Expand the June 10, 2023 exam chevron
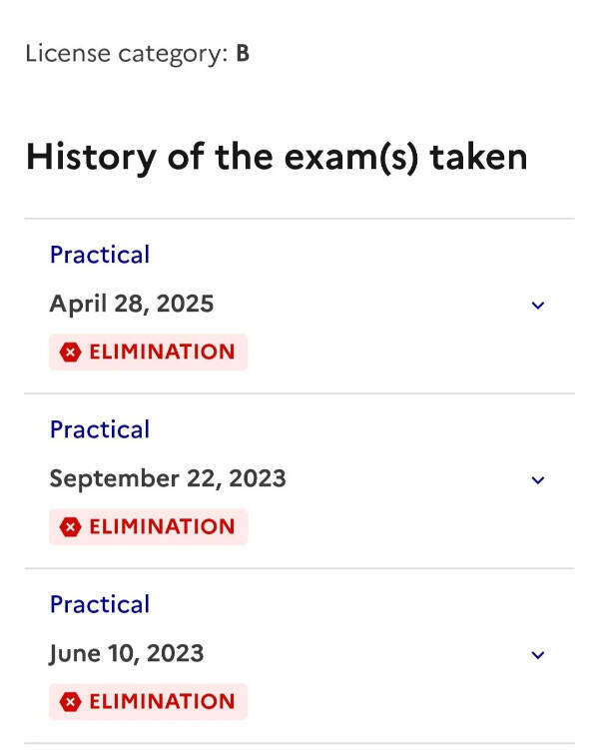 (538, 655)
